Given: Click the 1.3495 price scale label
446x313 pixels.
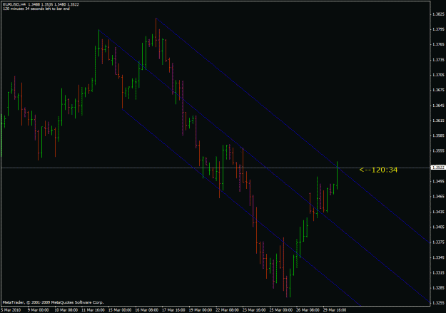Looking at the screenshot, I should [x=438, y=181].
